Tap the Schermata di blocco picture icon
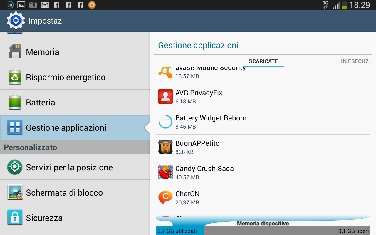The width and height of the screenshot is (376, 235). [15, 192]
